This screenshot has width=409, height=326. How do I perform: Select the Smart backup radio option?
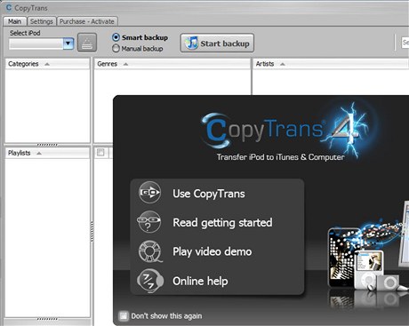(x=116, y=37)
